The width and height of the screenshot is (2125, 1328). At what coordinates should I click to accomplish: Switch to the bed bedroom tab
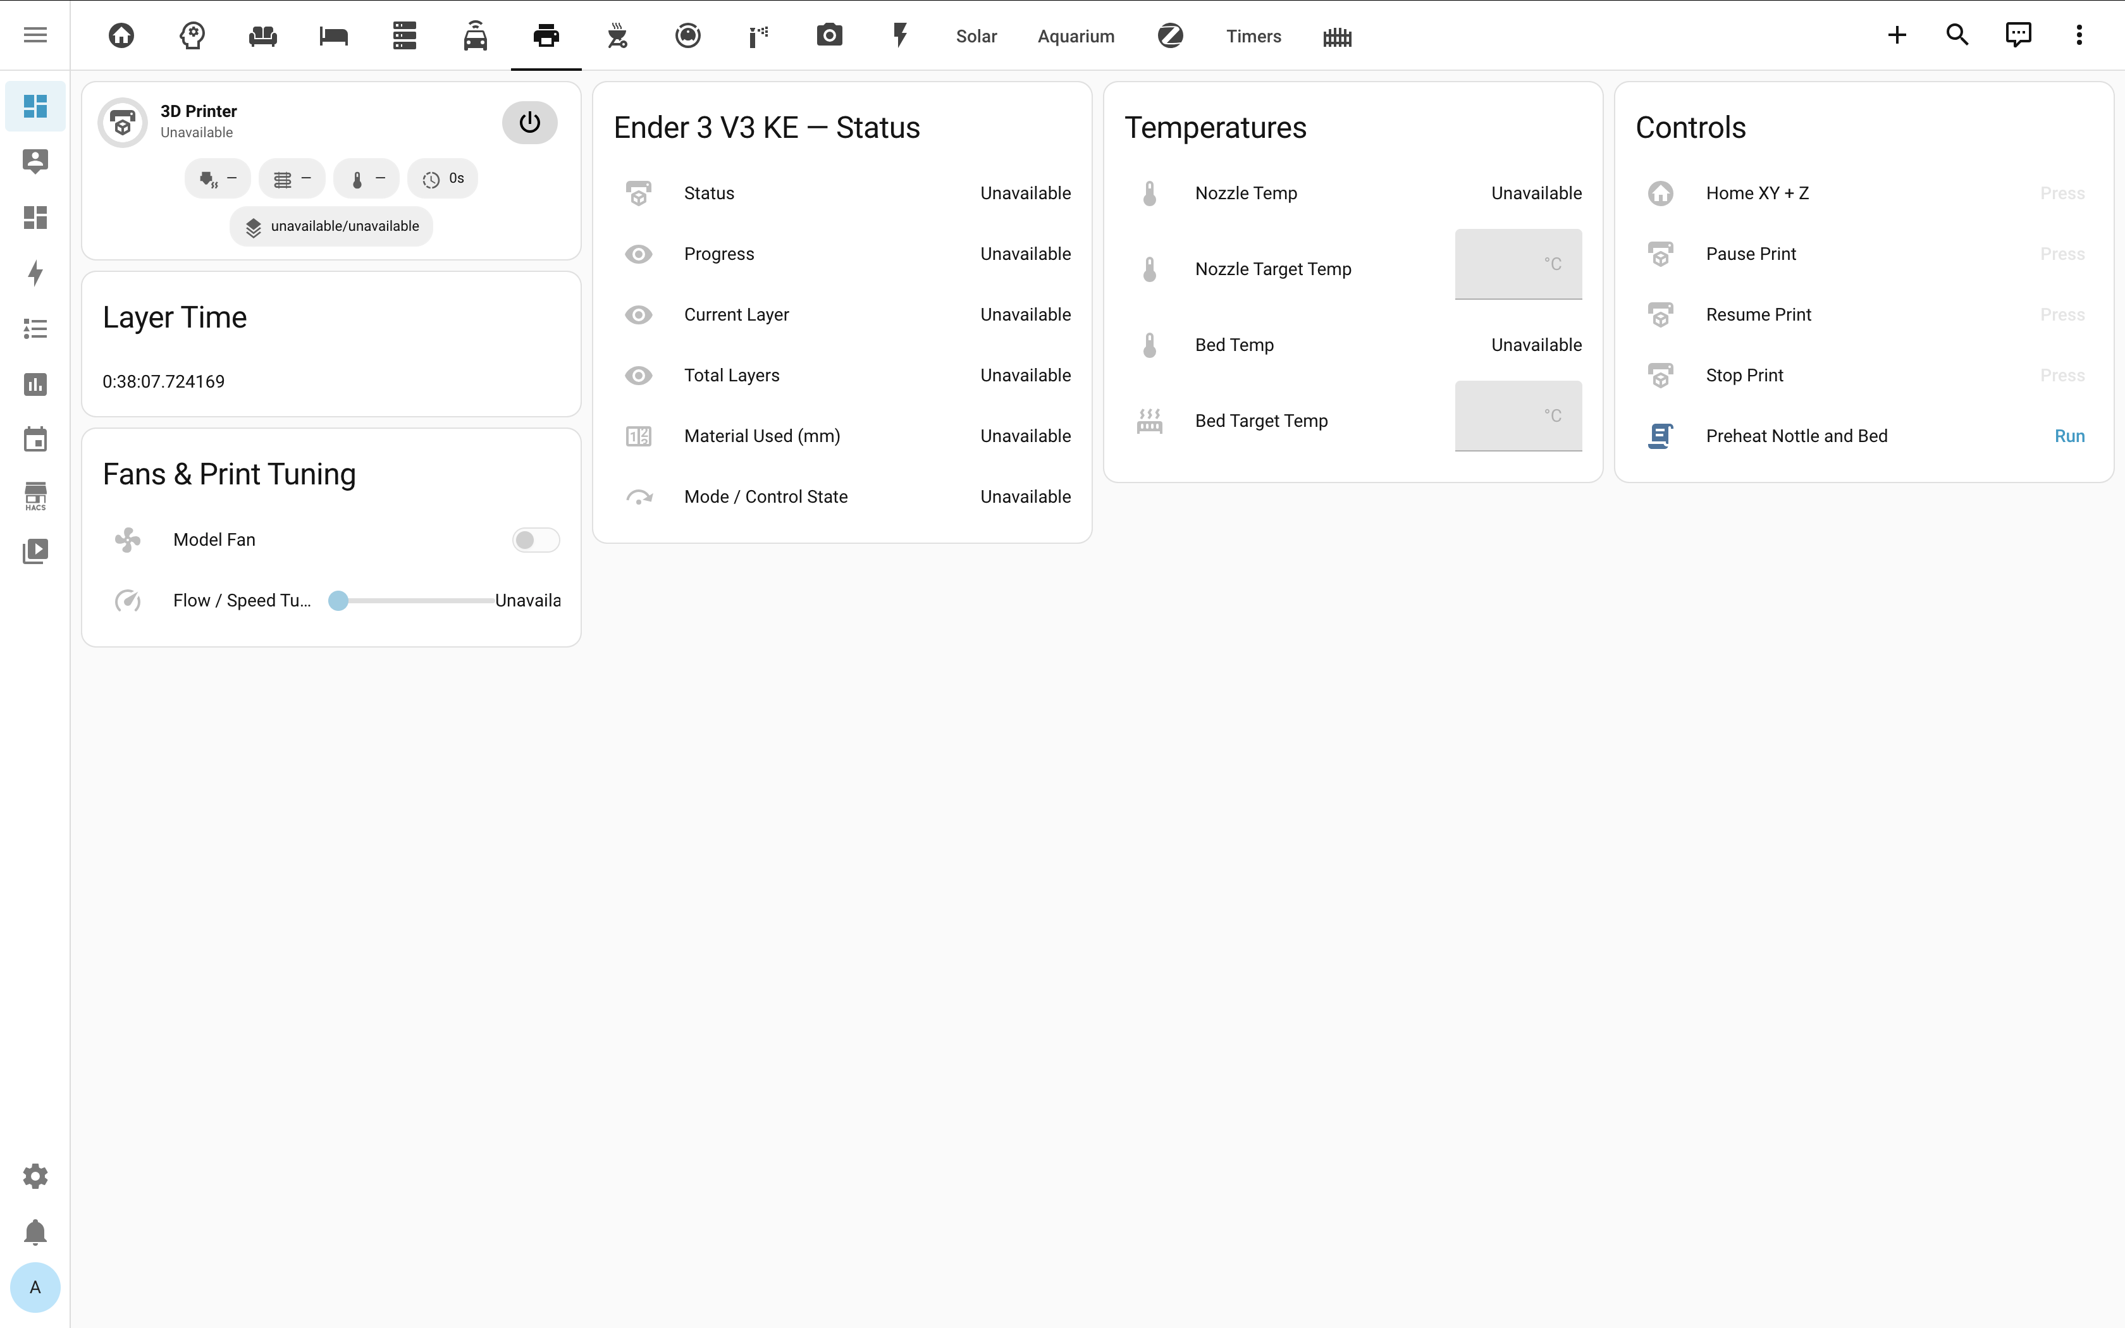[x=334, y=35]
